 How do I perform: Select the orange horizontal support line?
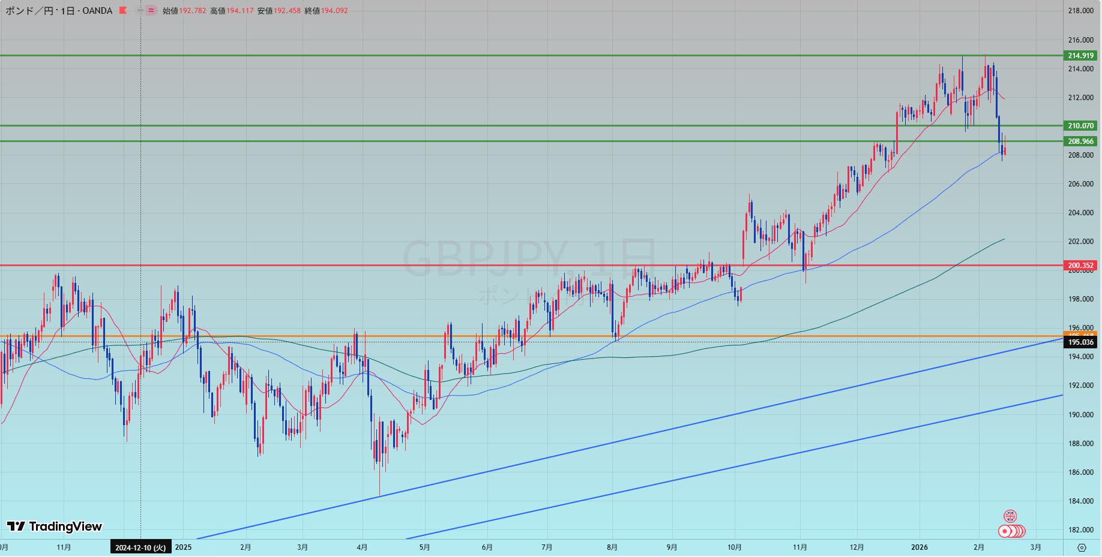[540, 336]
